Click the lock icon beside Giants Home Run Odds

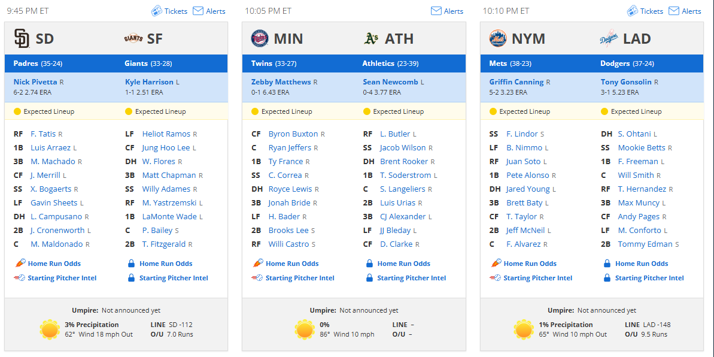131,264
